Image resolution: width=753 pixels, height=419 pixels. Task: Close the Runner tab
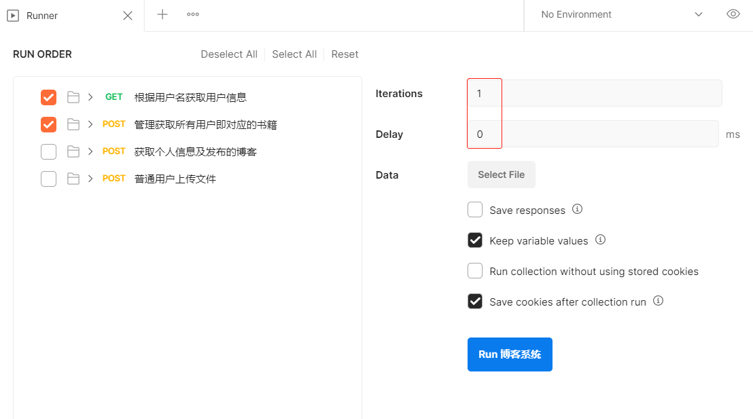pos(128,16)
